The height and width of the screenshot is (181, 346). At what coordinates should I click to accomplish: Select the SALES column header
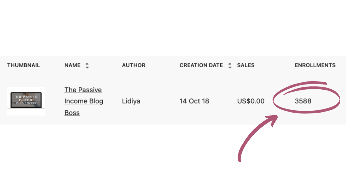click(x=246, y=65)
